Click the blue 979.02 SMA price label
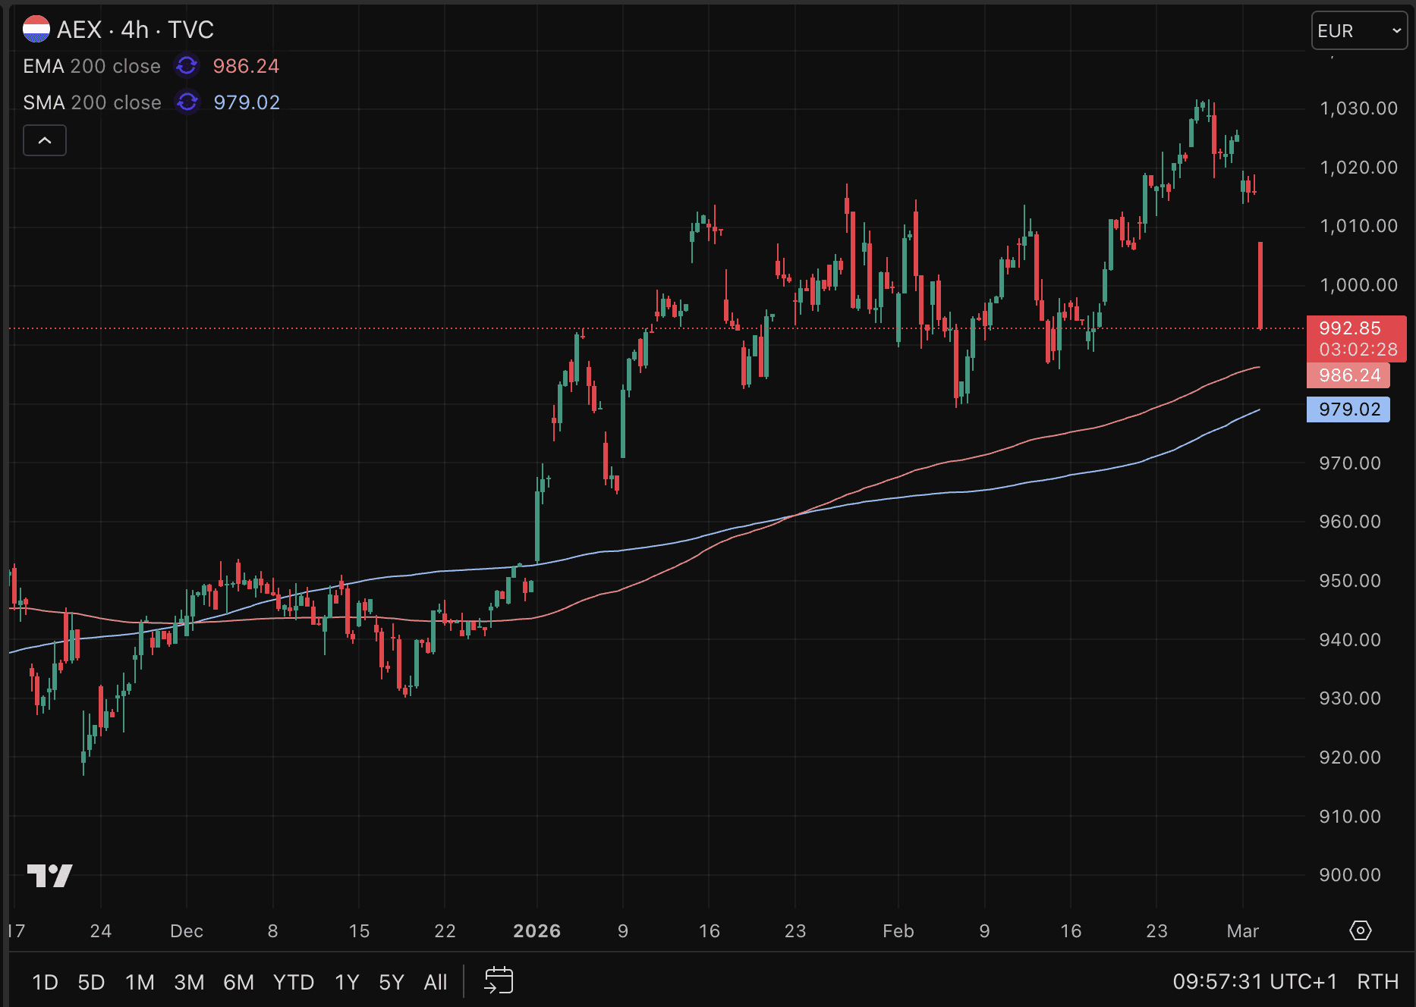1416x1007 pixels. coord(1348,409)
